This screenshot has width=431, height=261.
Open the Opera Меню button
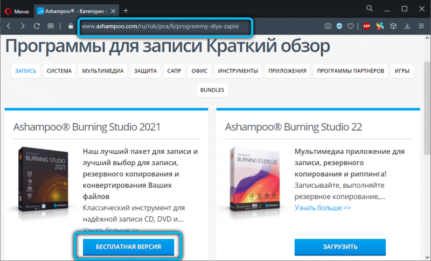tap(17, 11)
